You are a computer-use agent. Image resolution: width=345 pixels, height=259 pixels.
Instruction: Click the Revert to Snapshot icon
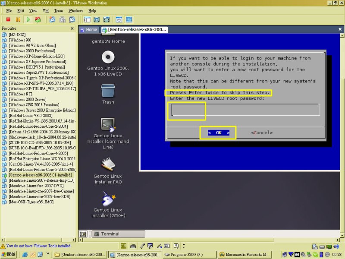click(62, 19)
